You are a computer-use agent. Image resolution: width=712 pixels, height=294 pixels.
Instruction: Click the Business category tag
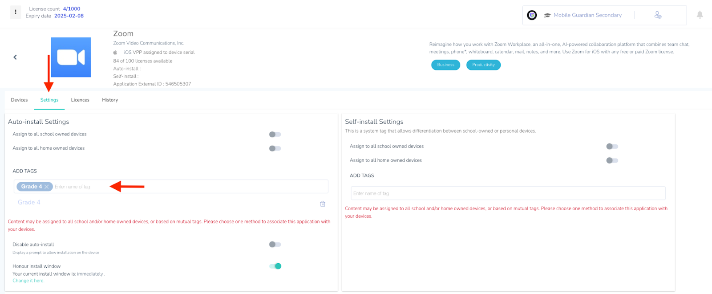(445, 65)
